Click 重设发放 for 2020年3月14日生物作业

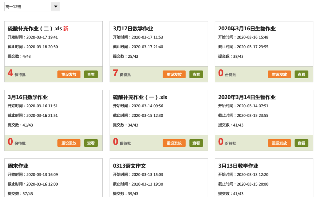coord(279,143)
